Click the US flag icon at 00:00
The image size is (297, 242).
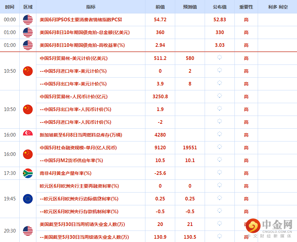pyautogui.click(x=28, y=20)
